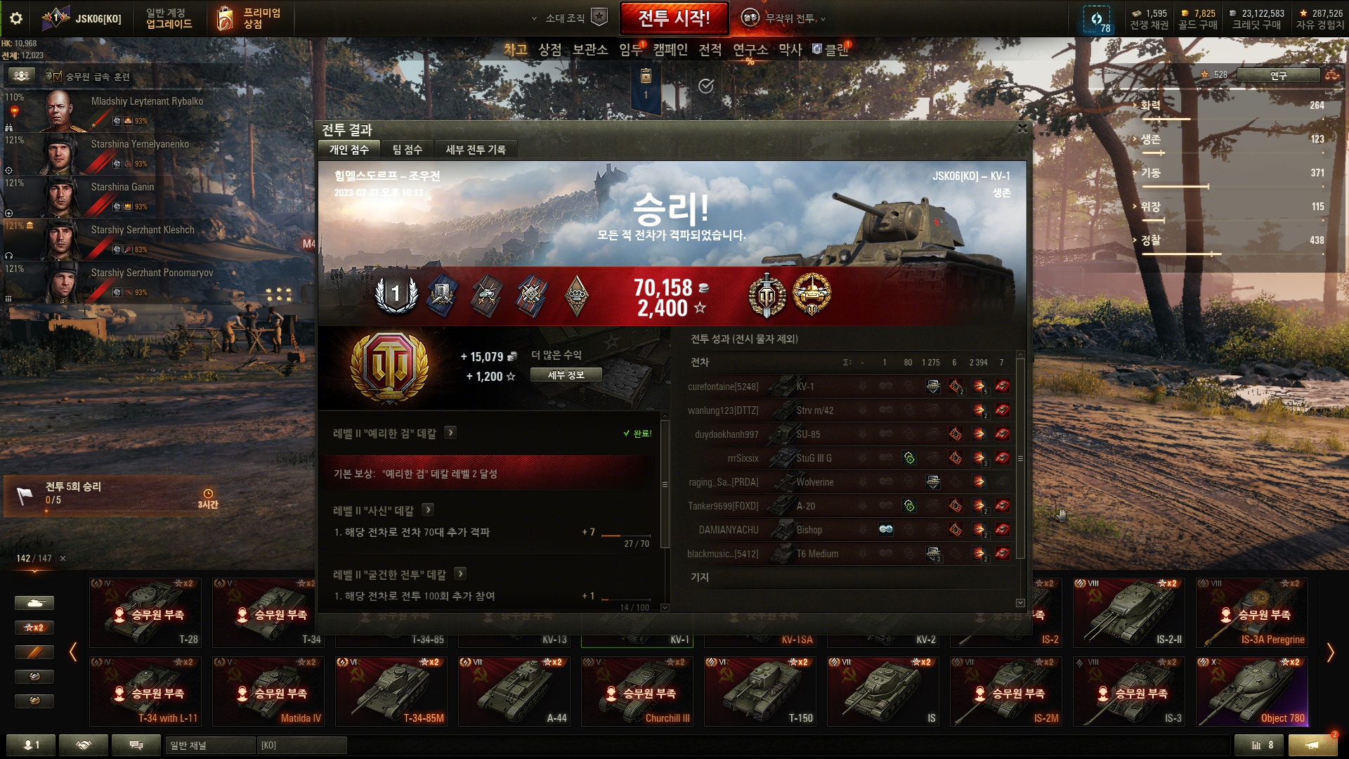Expand the '사신' medal details arrow
1349x759 pixels.
pyautogui.click(x=428, y=510)
